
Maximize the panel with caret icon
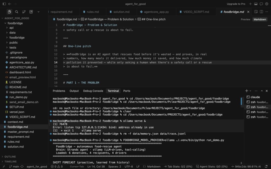coord(262,91)
